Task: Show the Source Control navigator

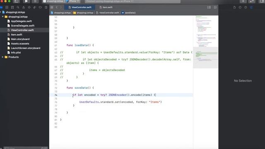Action: pyautogui.click(x=7, y=7)
